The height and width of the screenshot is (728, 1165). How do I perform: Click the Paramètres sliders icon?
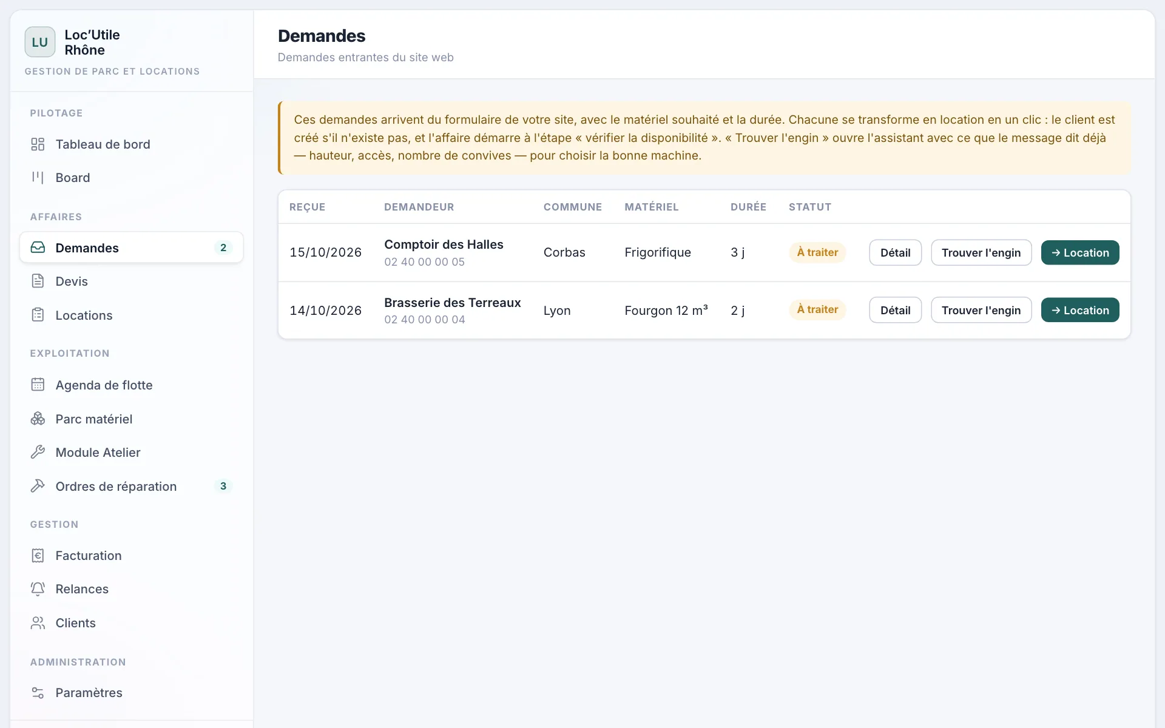[38, 693]
